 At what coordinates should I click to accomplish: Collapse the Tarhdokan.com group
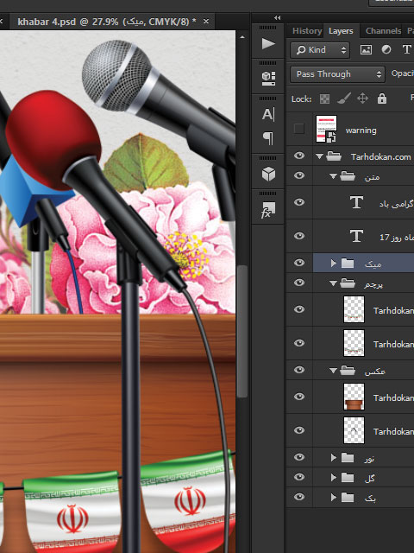[319, 156]
